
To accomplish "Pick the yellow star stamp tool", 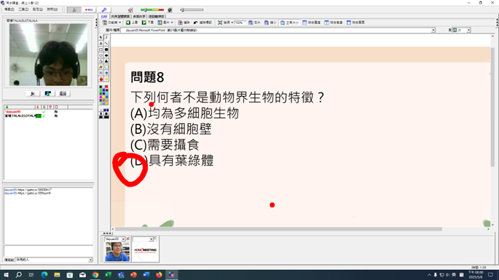I will point(106,79).
